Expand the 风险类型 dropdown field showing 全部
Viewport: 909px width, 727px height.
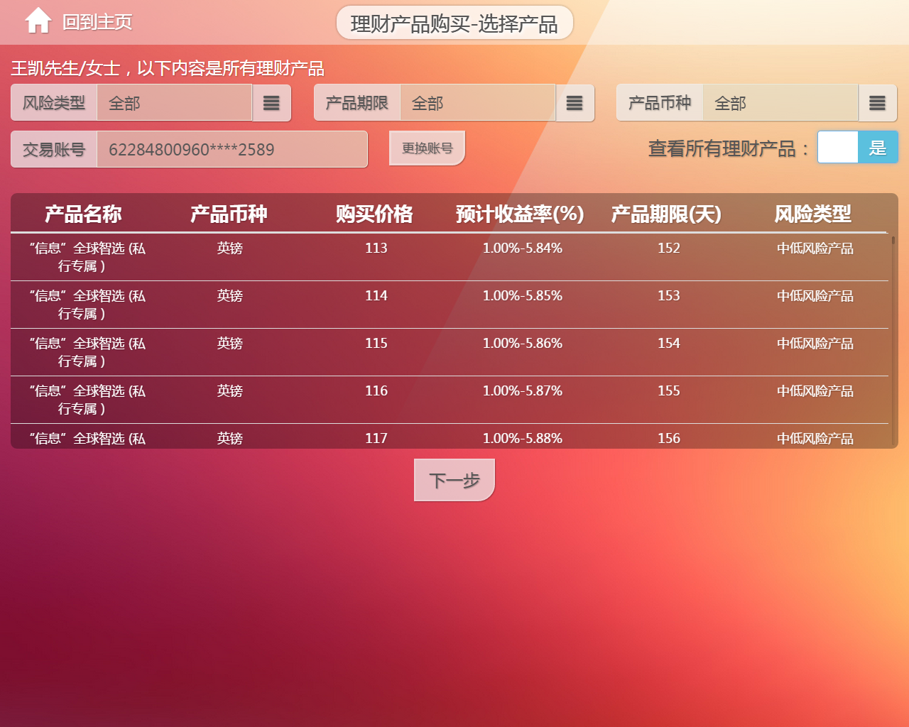coord(174,104)
